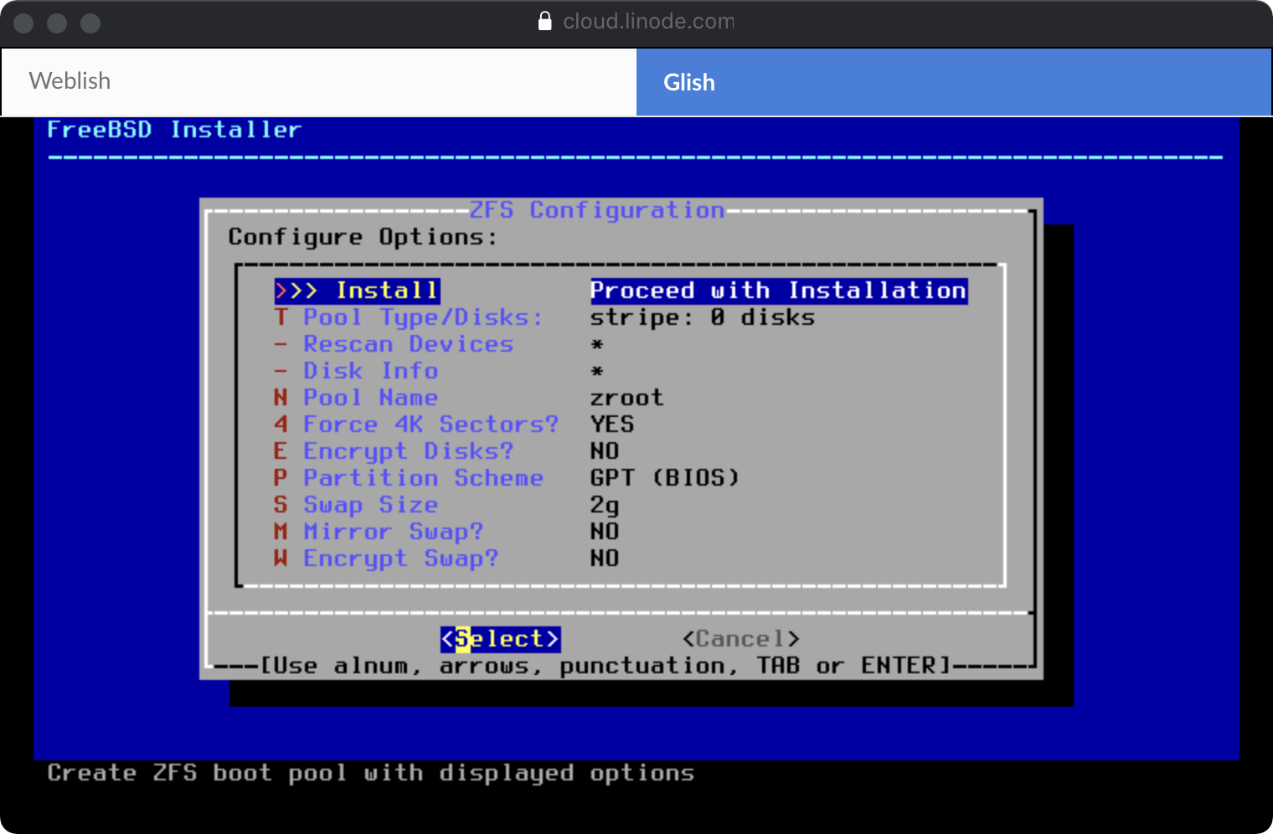The image size is (1273, 834).
Task: Click the 'GPT (BIOS)' scheme value
Action: coord(665,478)
